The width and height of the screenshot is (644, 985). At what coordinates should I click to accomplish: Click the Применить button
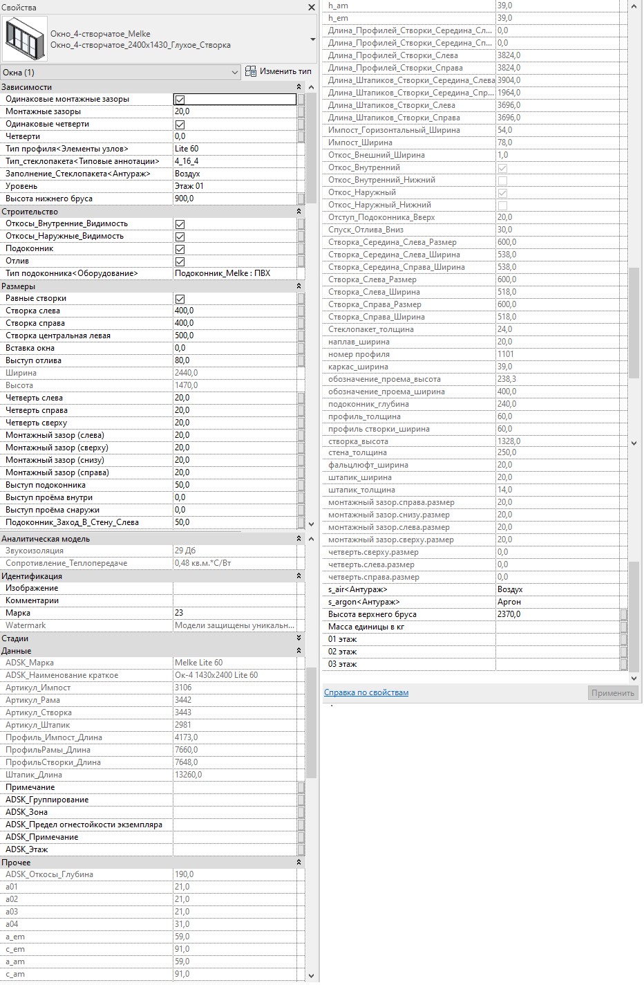tap(612, 693)
